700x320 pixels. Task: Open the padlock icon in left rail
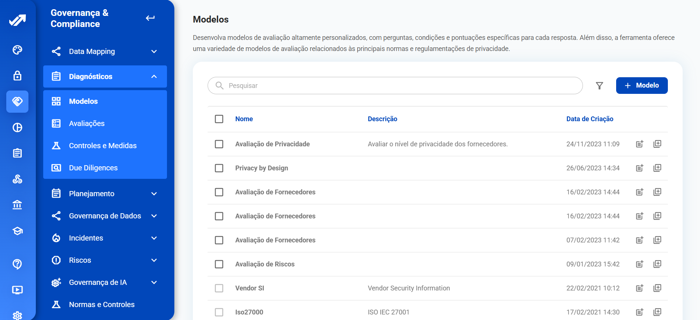pos(17,76)
